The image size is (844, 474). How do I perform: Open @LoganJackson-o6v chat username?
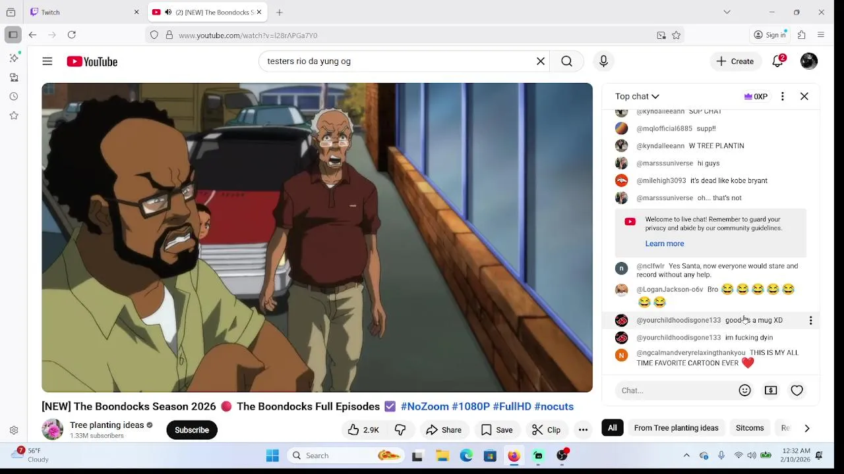670,290
